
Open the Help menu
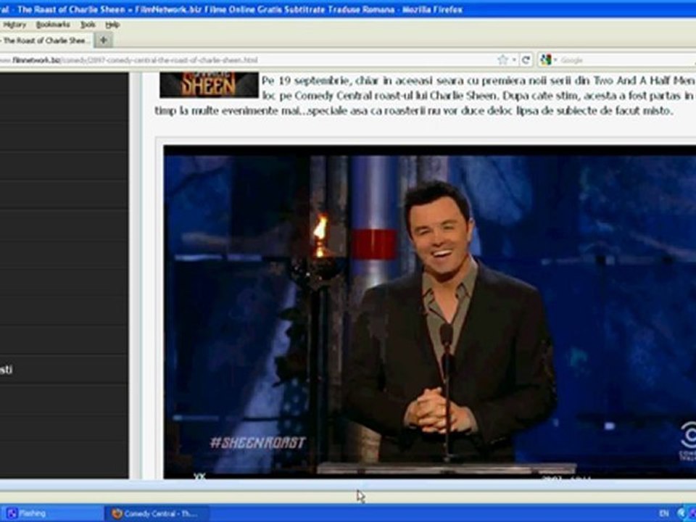click(112, 25)
